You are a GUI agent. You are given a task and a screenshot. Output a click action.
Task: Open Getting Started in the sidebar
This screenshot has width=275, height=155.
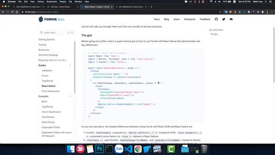46,40
